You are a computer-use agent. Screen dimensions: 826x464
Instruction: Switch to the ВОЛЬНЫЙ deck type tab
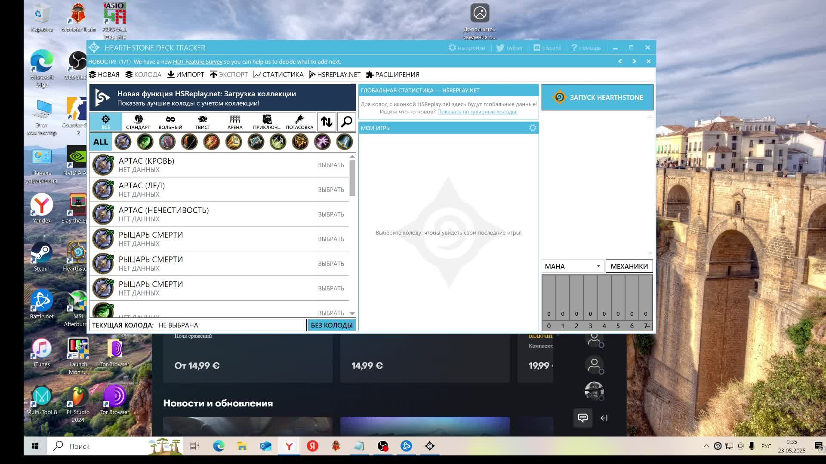tap(170, 122)
